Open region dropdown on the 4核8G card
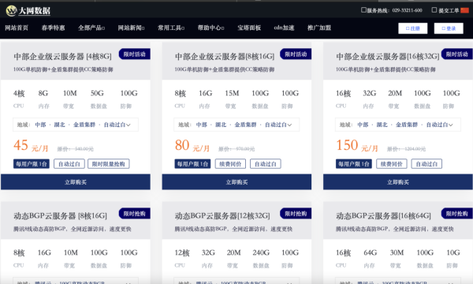Viewport: 473px width, 284px height. coord(76,125)
